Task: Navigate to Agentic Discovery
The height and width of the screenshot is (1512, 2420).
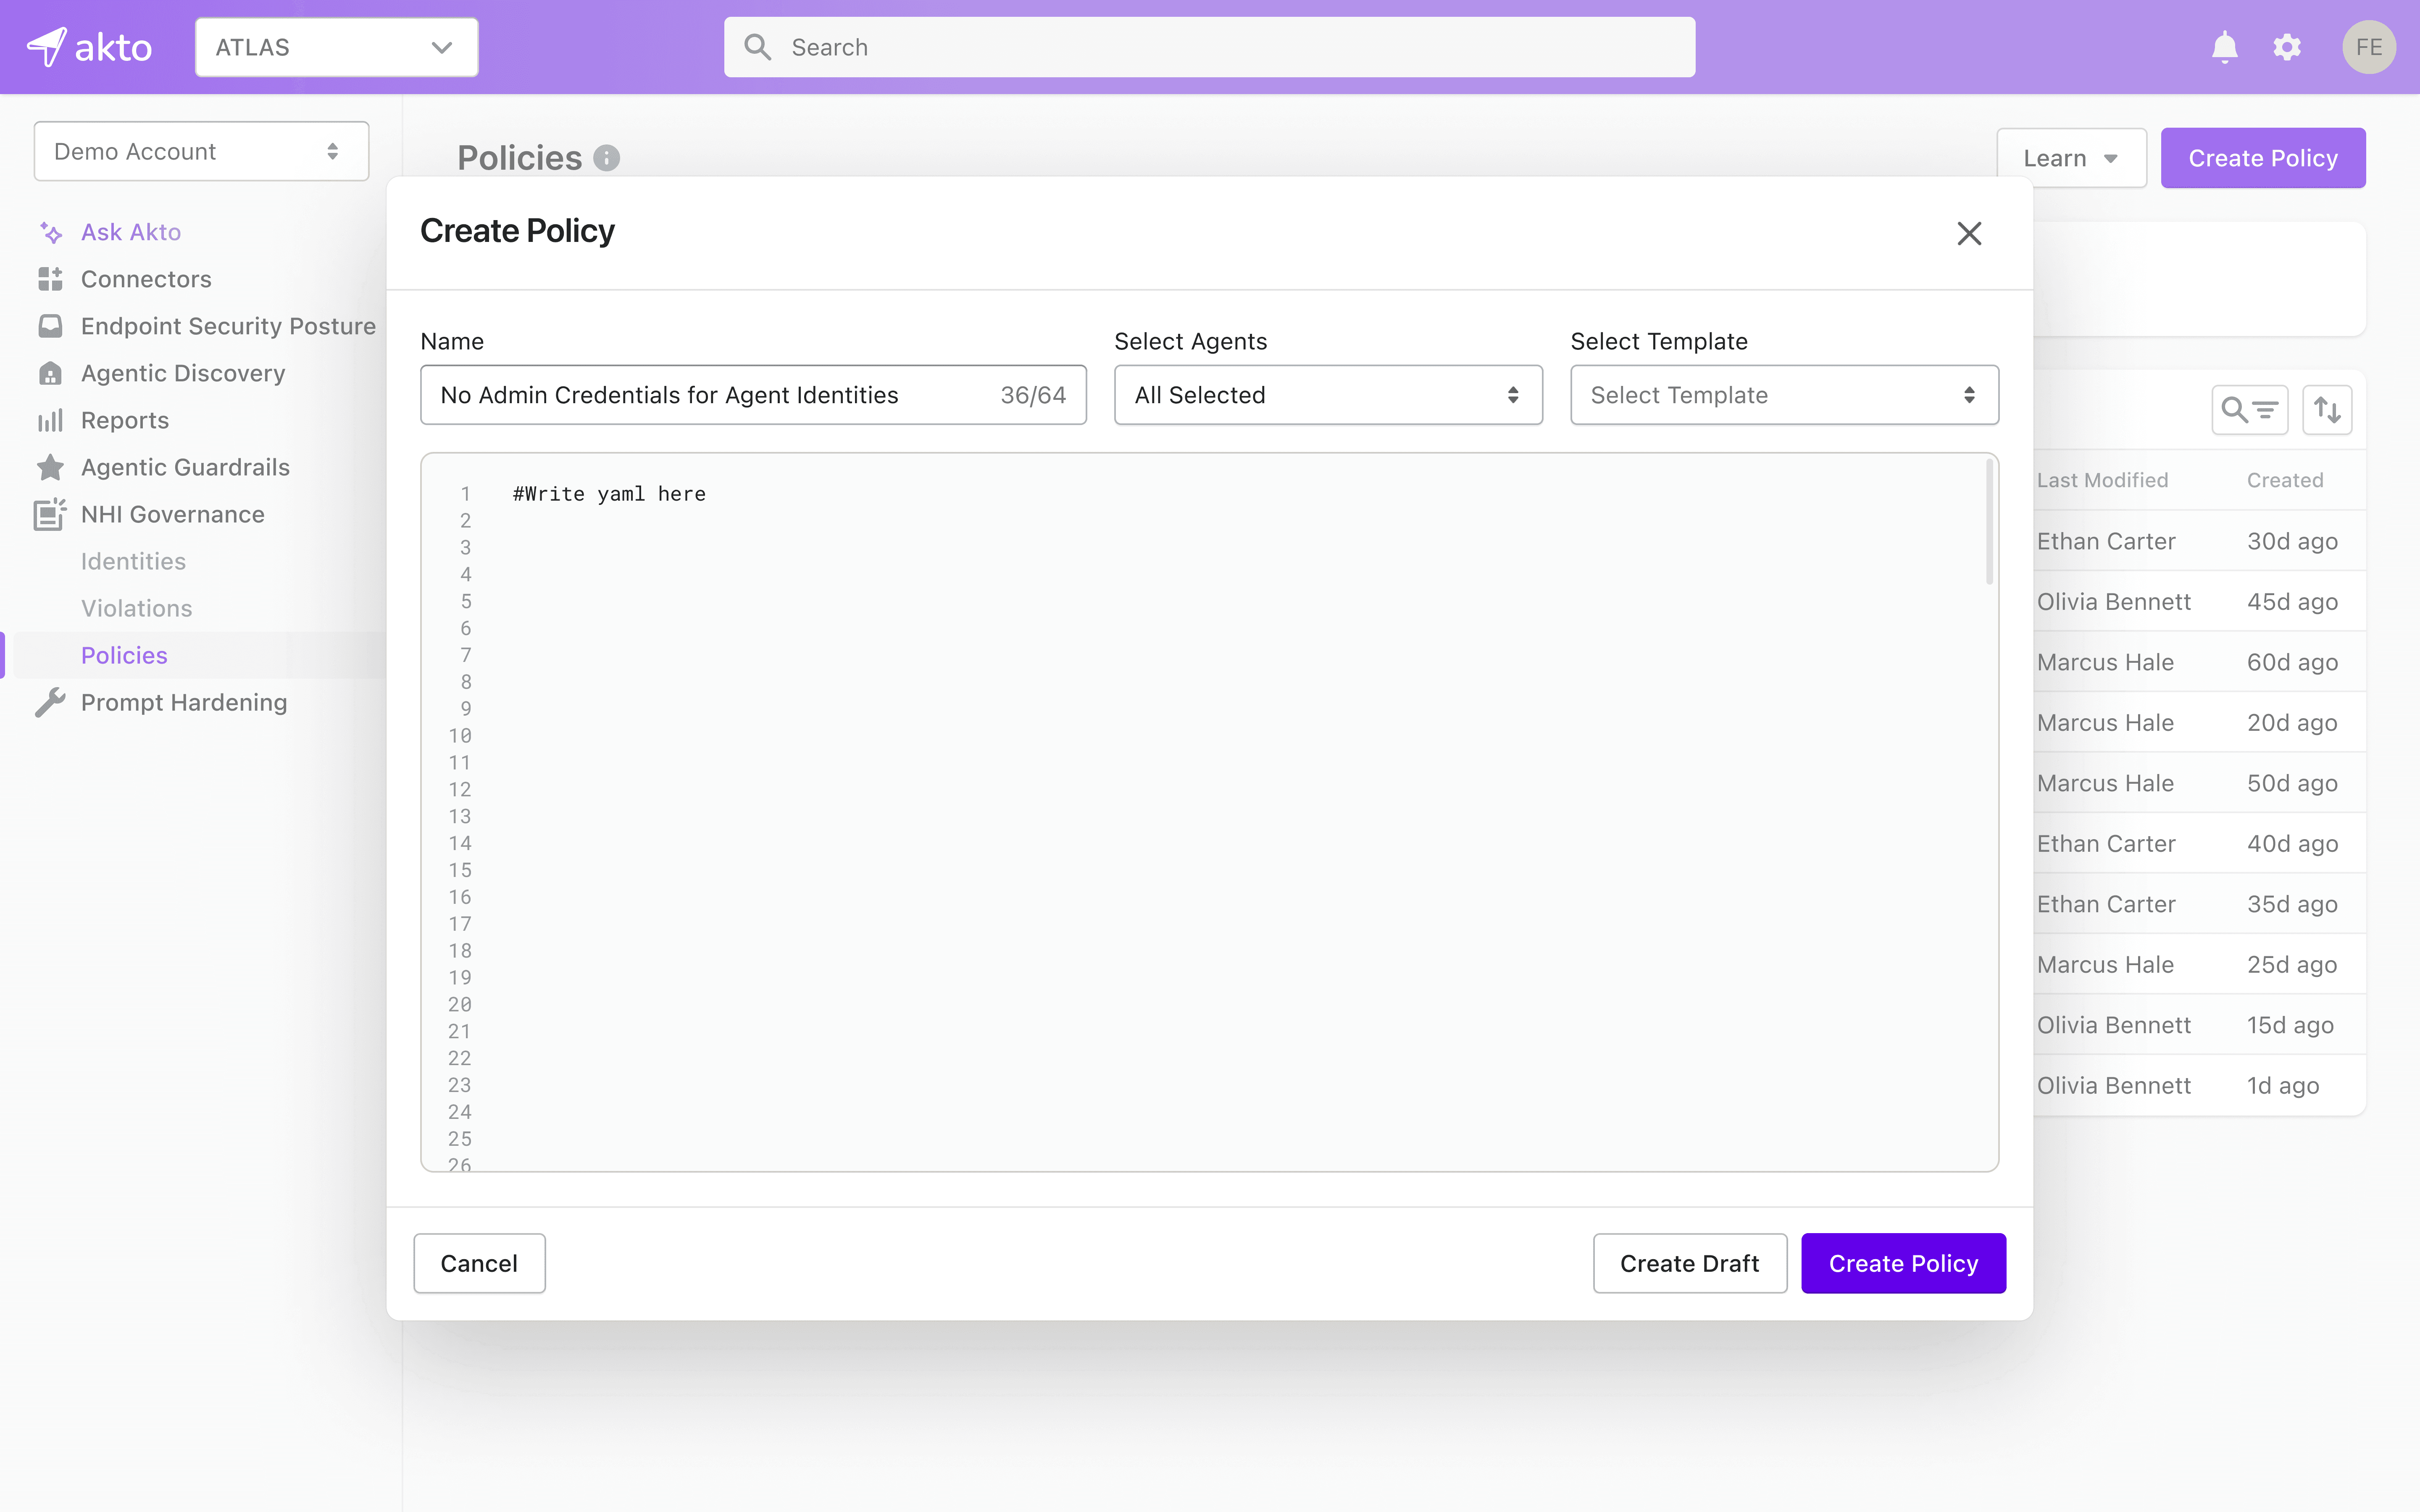Action: pyautogui.click(x=183, y=373)
